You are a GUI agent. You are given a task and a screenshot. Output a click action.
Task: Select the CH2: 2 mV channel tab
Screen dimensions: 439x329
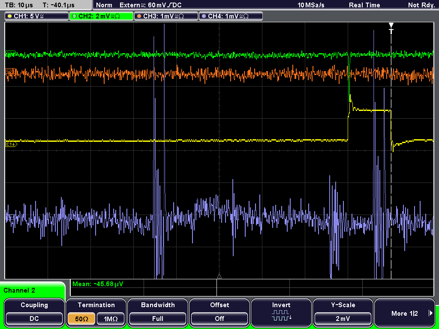[101, 16]
